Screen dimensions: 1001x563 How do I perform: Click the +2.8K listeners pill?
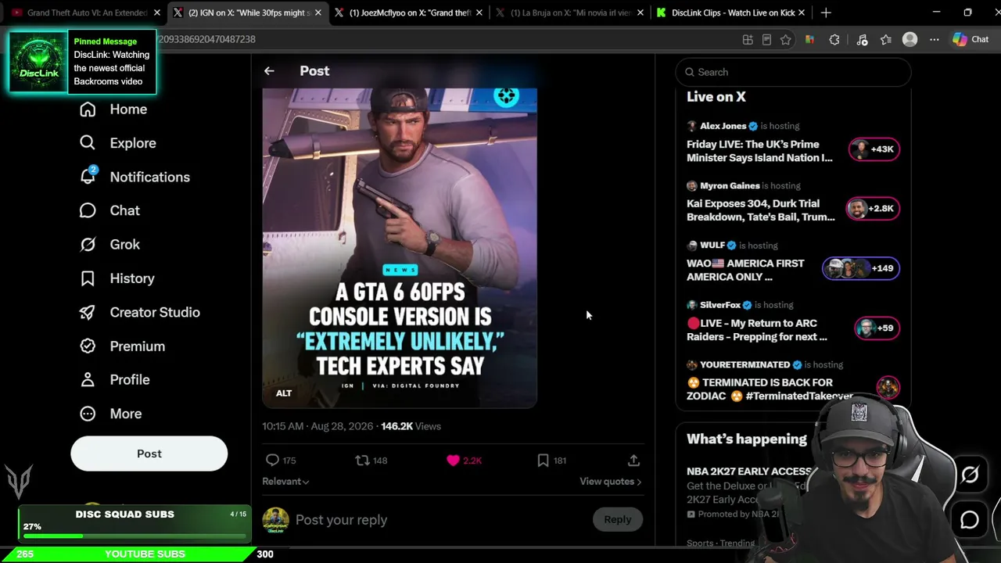pyautogui.click(x=873, y=209)
